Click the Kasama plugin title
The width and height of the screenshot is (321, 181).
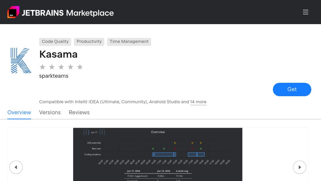coord(58,54)
